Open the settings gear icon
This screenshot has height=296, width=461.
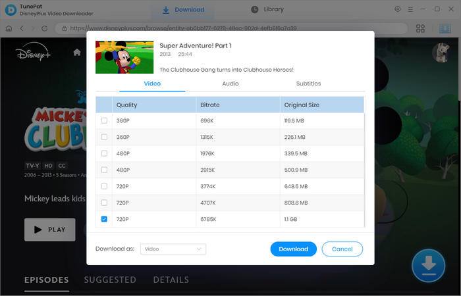pos(397,9)
